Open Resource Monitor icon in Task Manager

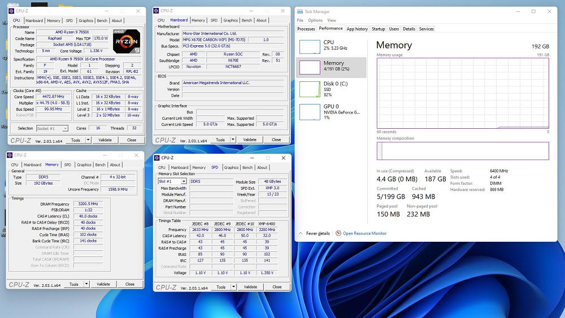coord(338,233)
